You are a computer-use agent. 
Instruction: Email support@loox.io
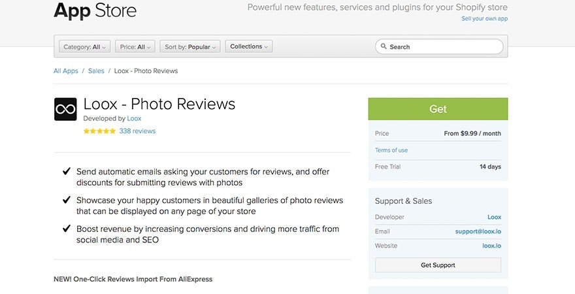(478, 231)
